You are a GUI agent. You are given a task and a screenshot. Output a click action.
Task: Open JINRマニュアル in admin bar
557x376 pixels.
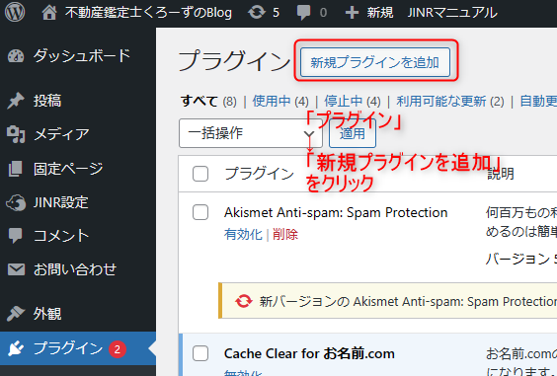pos(452,13)
